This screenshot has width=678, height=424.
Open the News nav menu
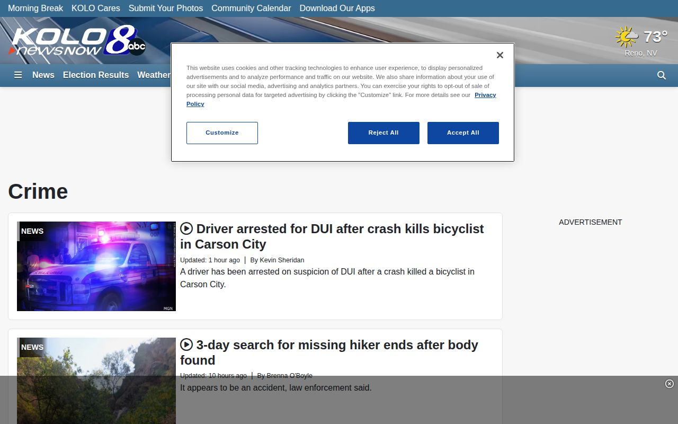(x=43, y=75)
